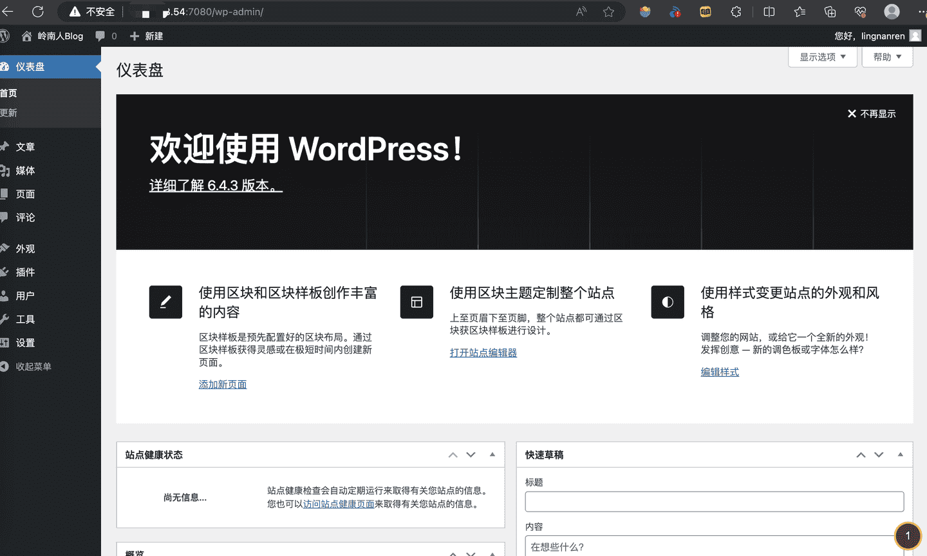This screenshot has height=556, width=927.
Task: Open 访问站点健康页面 link
Action: point(339,504)
